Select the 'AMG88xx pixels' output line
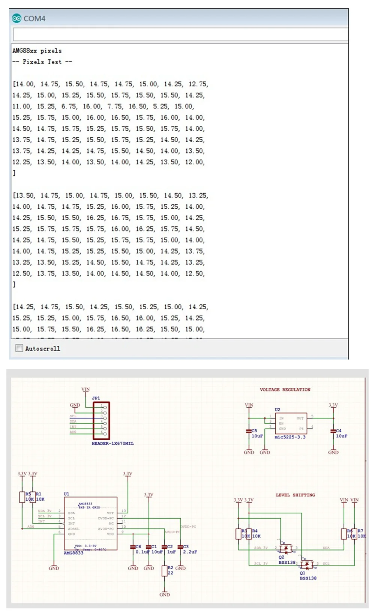This screenshot has height=614, width=375. tap(37, 51)
